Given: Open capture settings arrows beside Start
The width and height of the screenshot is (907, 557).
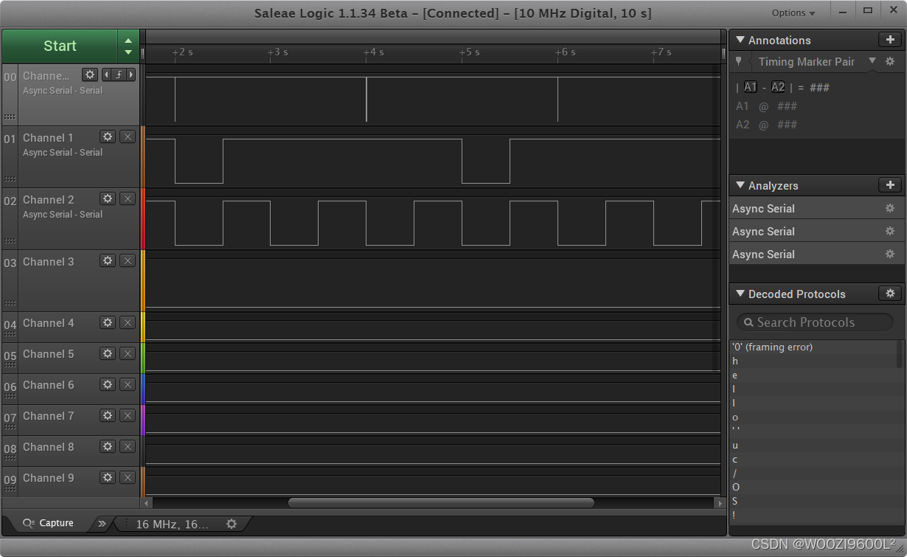Looking at the screenshot, I should [x=128, y=46].
